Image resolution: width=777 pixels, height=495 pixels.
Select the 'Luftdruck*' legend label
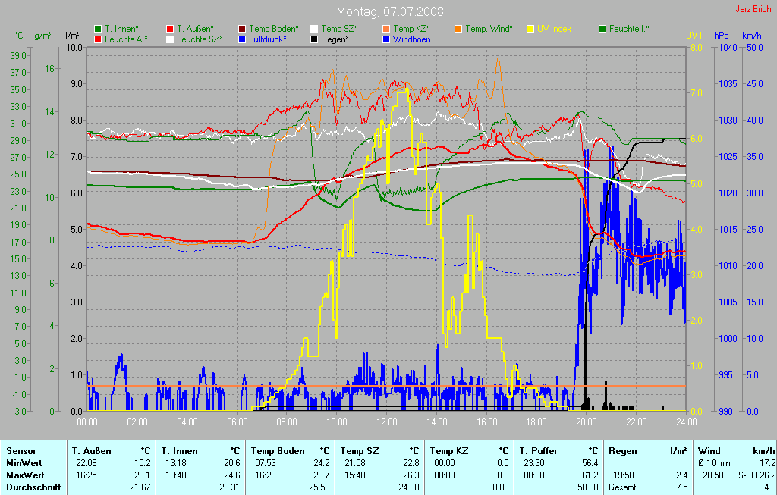point(268,39)
